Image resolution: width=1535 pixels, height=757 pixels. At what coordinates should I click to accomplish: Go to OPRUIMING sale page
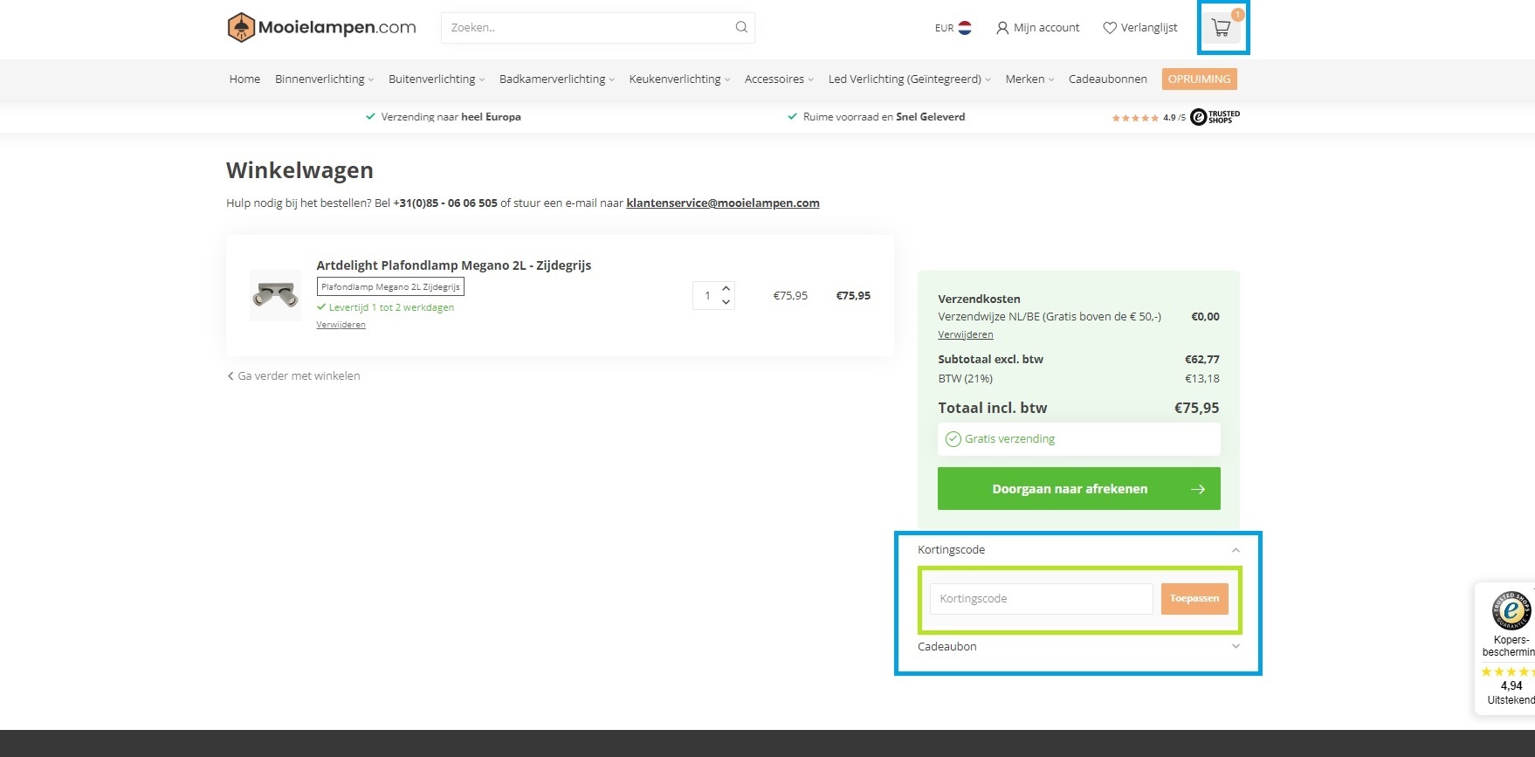[x=1199, y=79]
